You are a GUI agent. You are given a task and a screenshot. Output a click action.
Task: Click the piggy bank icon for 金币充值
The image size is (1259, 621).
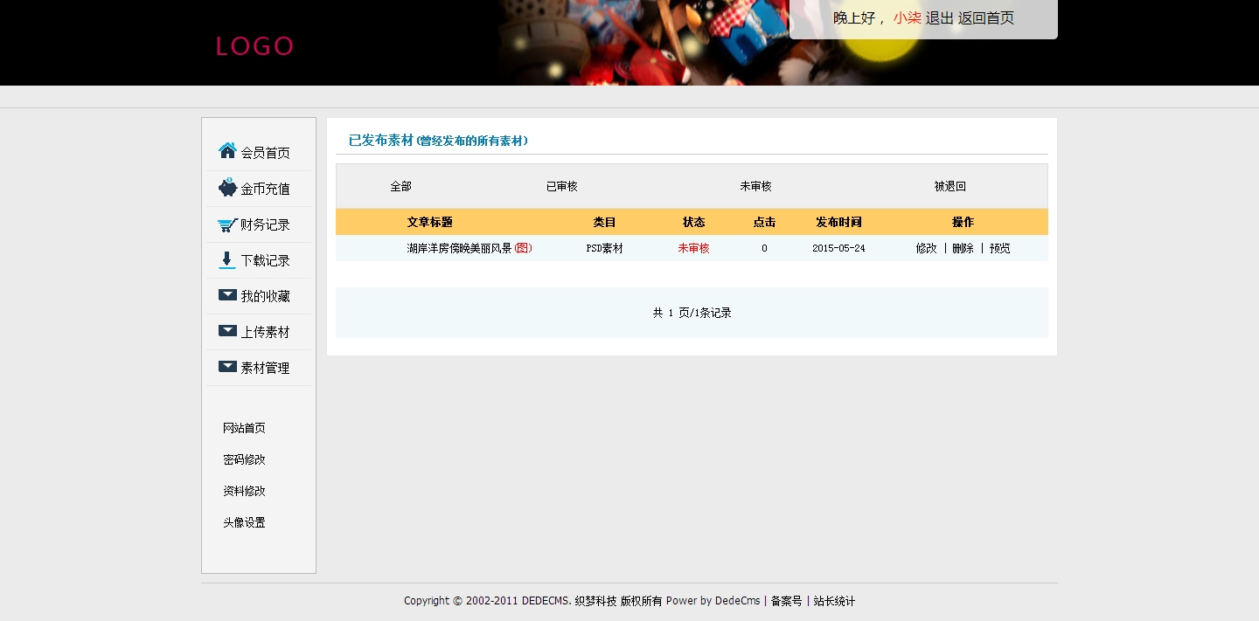click(x=227, y=188)
